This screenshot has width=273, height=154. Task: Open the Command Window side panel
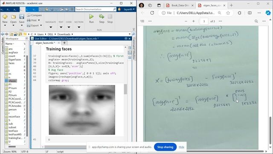point(134,49)
